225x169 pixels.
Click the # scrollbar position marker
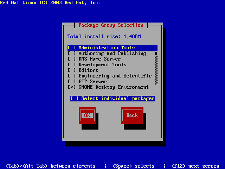point(156,54)
